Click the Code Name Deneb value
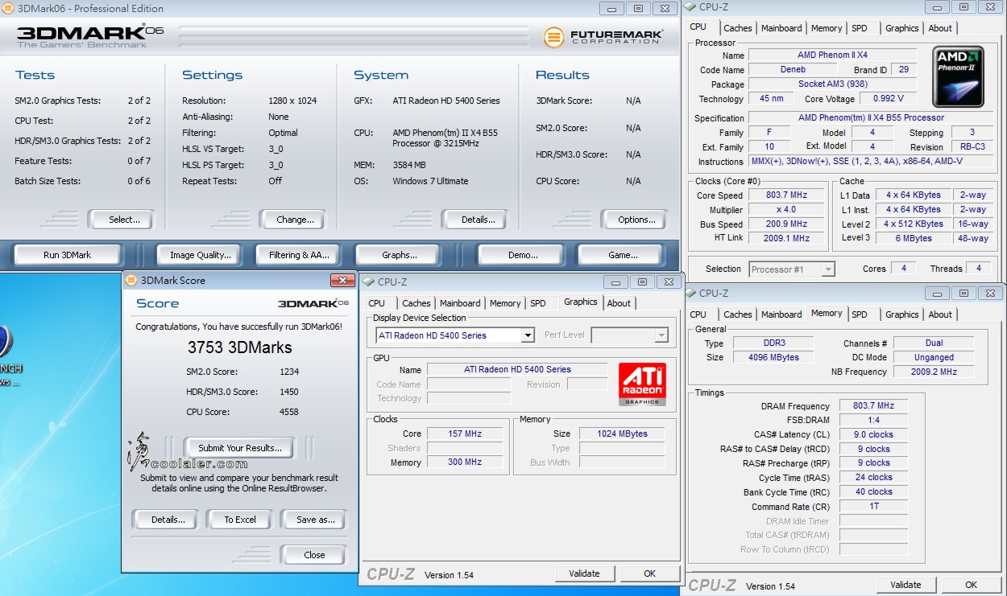1007x596 pixels. click(793, 69)
